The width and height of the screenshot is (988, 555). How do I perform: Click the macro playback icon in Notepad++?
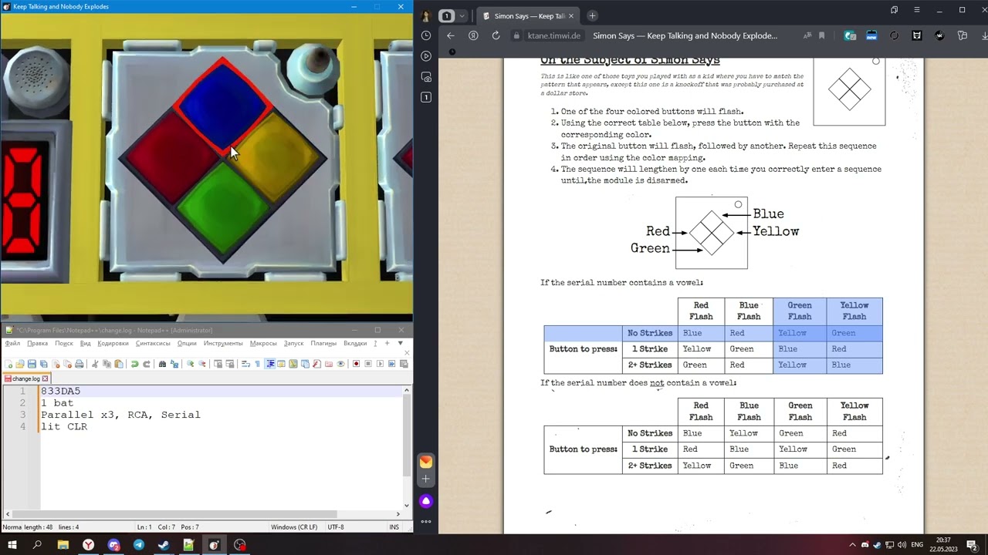[381, 364]
